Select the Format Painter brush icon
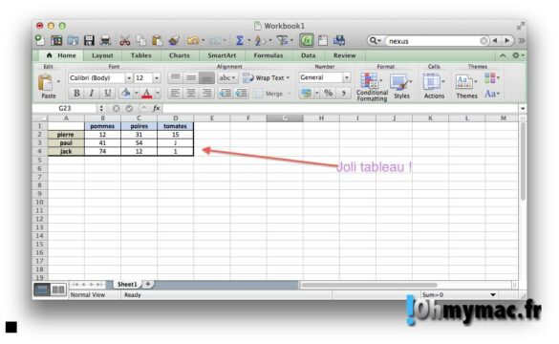 click(x=174, y=41)
